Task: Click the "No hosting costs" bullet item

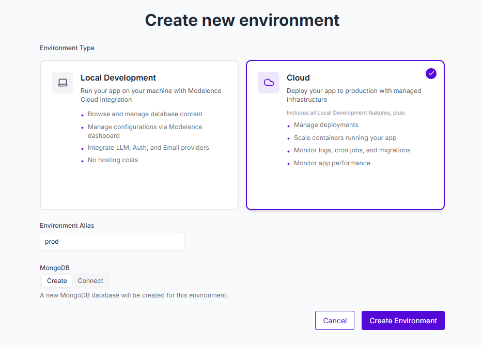Action: click(x=113, y=160)
